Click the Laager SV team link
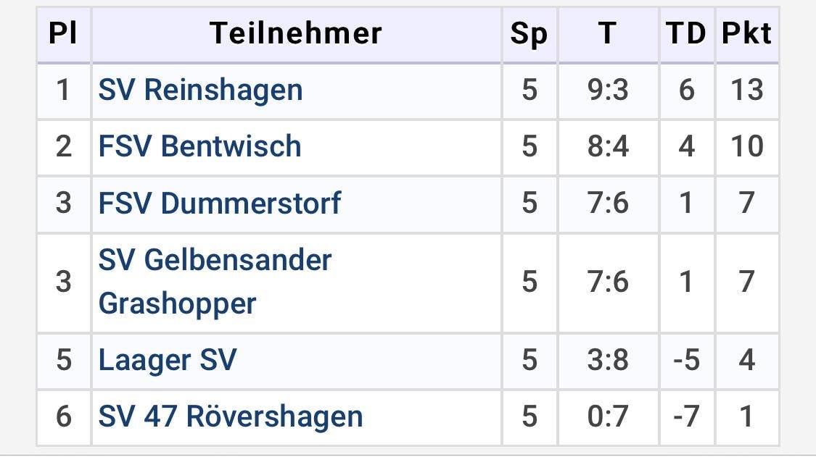 (x=168, y=360)
